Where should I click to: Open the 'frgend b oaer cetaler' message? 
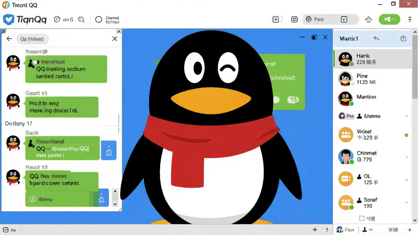click(x=62, y=181)
